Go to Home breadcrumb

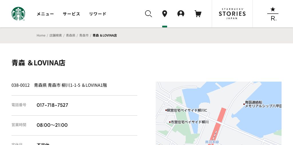tap(41, 35)
